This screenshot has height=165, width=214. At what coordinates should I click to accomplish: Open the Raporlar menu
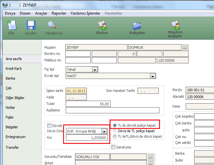[59, 13]
